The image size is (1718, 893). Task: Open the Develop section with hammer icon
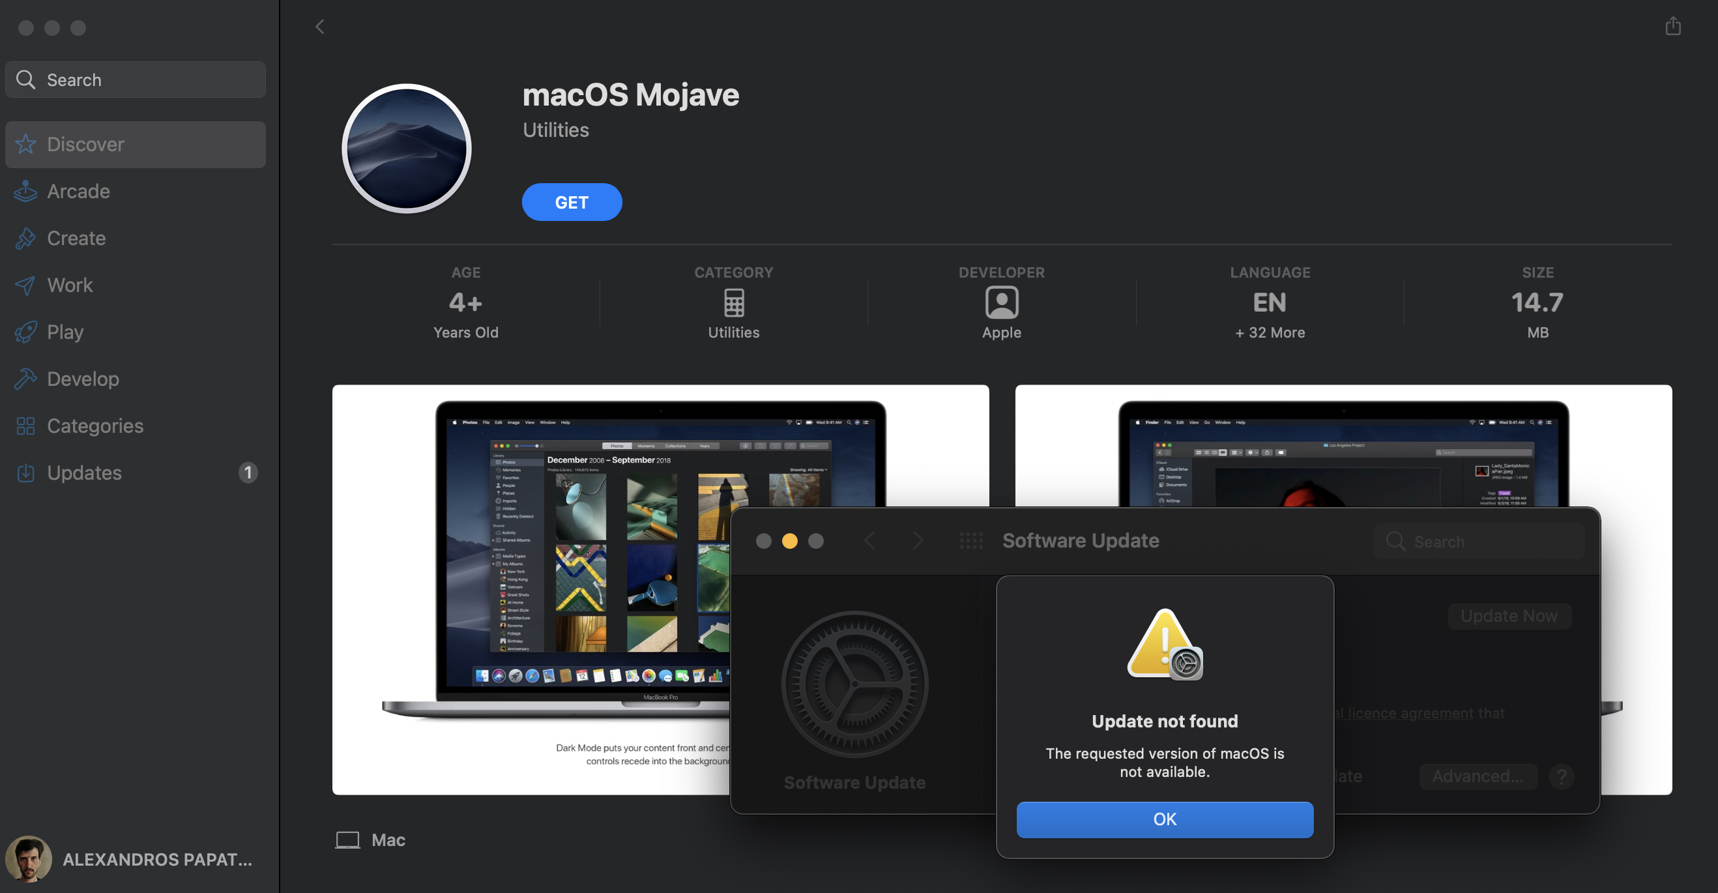coord(83,379)
